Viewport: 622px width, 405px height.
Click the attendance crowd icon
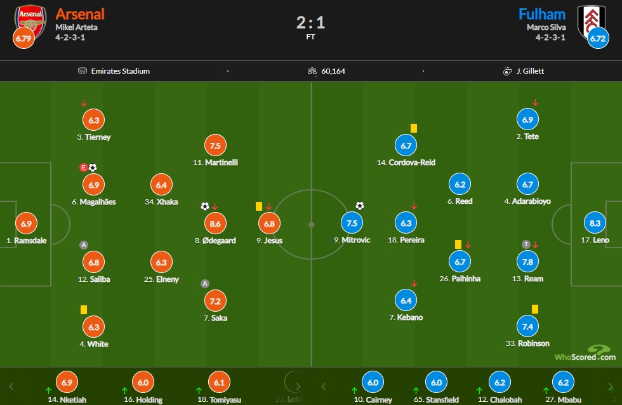[x=312, y=70]
